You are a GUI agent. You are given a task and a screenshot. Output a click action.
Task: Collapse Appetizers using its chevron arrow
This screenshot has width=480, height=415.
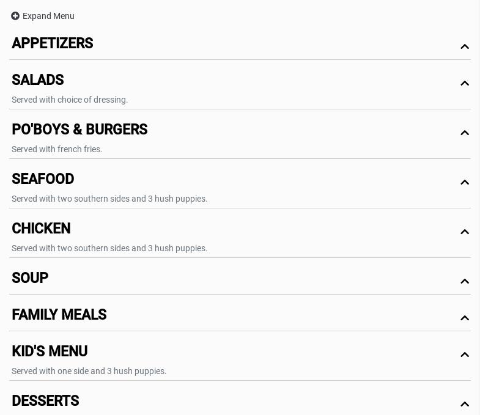pyautogui.click(x=465, y=46)
